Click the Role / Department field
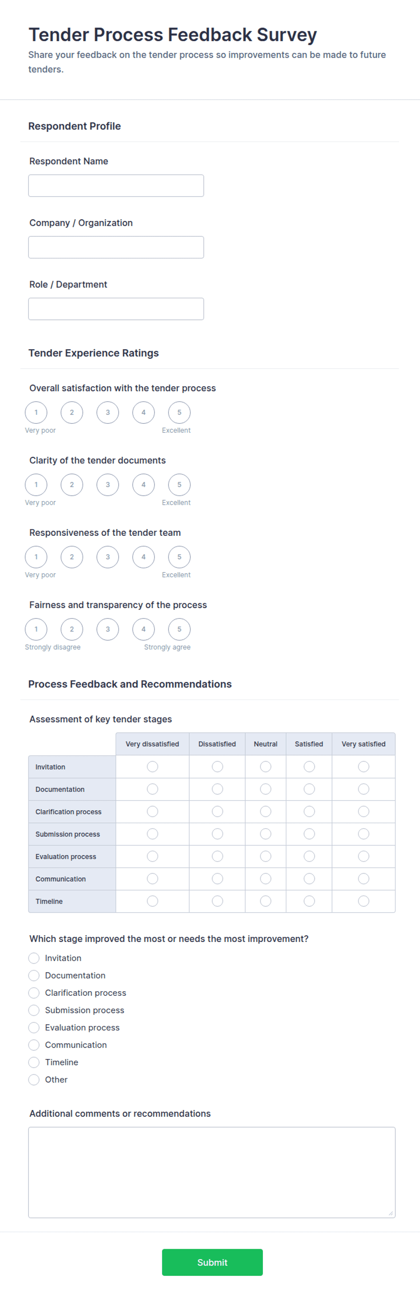 tap(116, 309)
